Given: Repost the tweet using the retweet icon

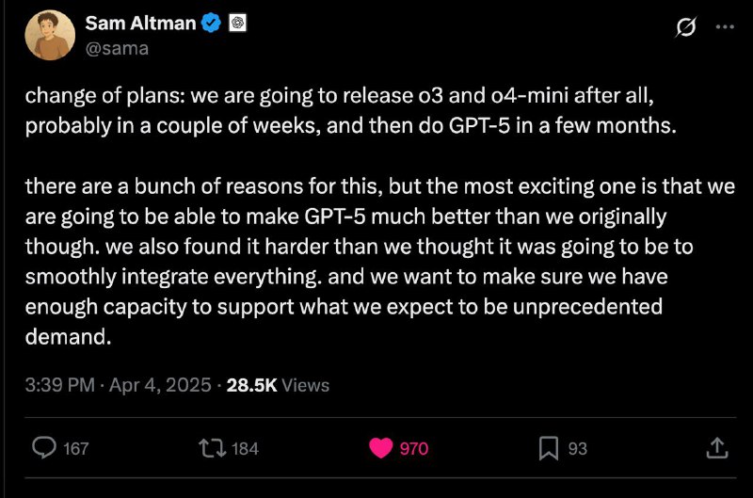Looking at the screenshot, I should pyautogui.click(x=212, y=447).
